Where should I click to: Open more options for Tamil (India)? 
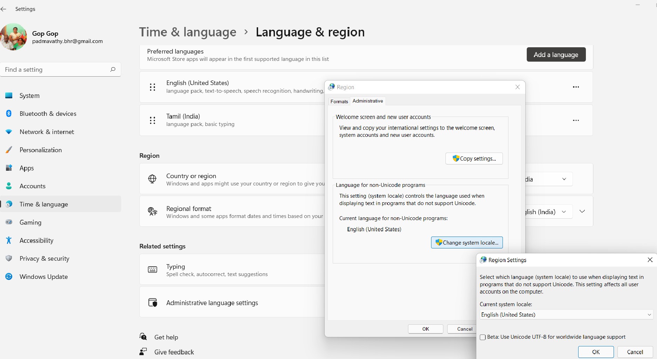tap(576, 120)
